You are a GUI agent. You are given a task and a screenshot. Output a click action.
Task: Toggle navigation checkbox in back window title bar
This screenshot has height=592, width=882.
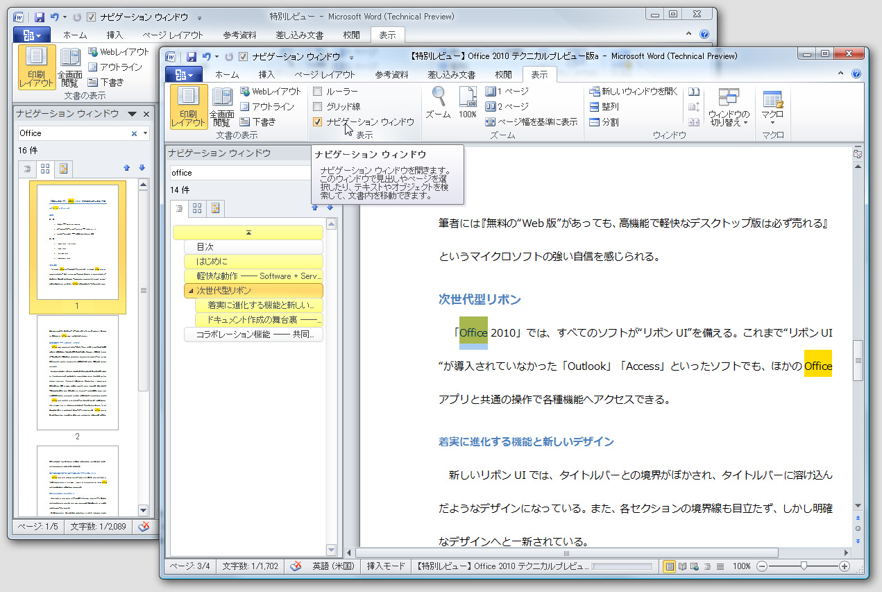click(91, 16)
